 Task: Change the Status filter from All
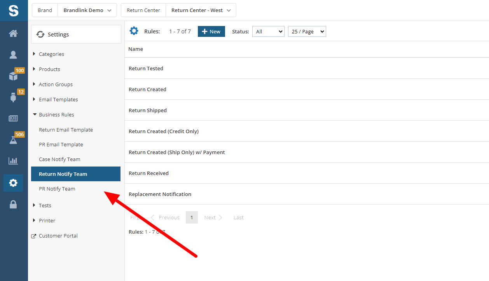pyautogui.click(x=268, y=31)
